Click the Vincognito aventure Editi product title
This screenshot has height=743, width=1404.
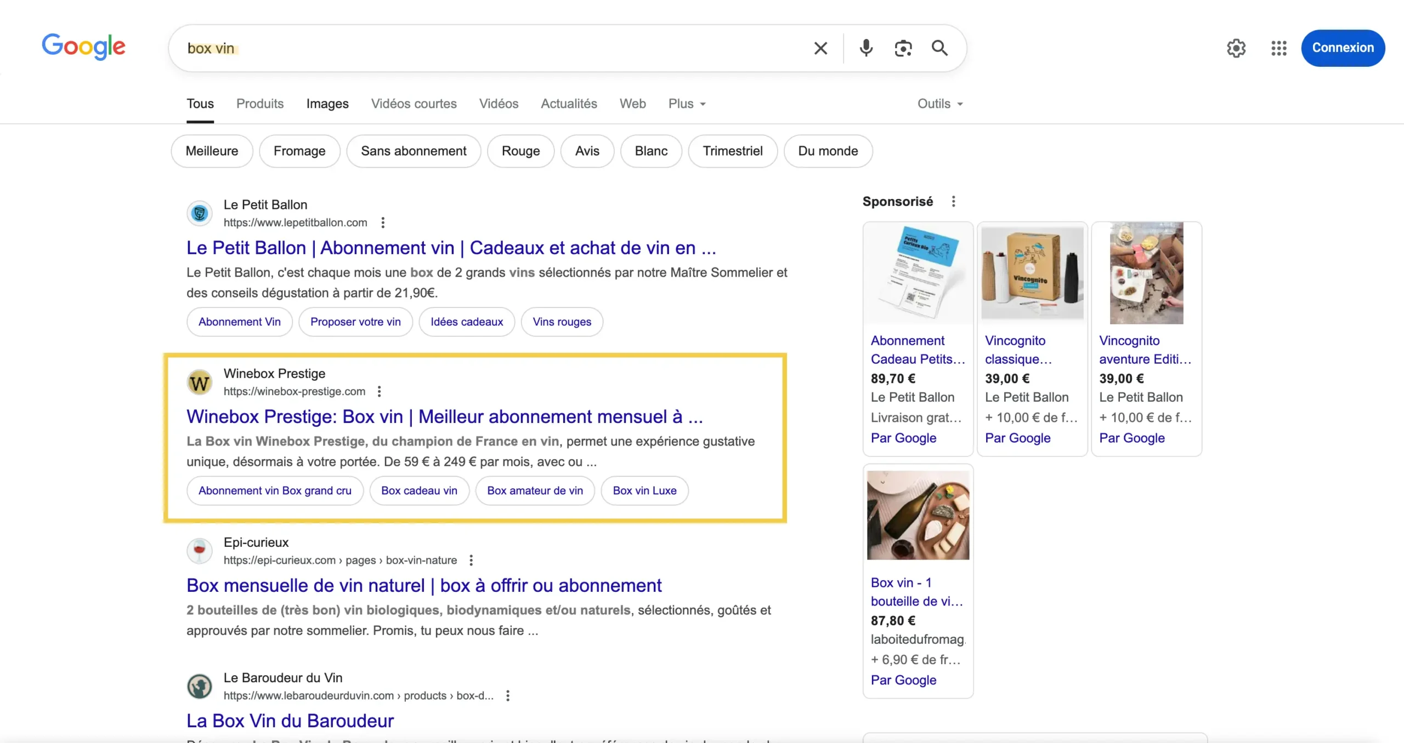point(1146,350)
